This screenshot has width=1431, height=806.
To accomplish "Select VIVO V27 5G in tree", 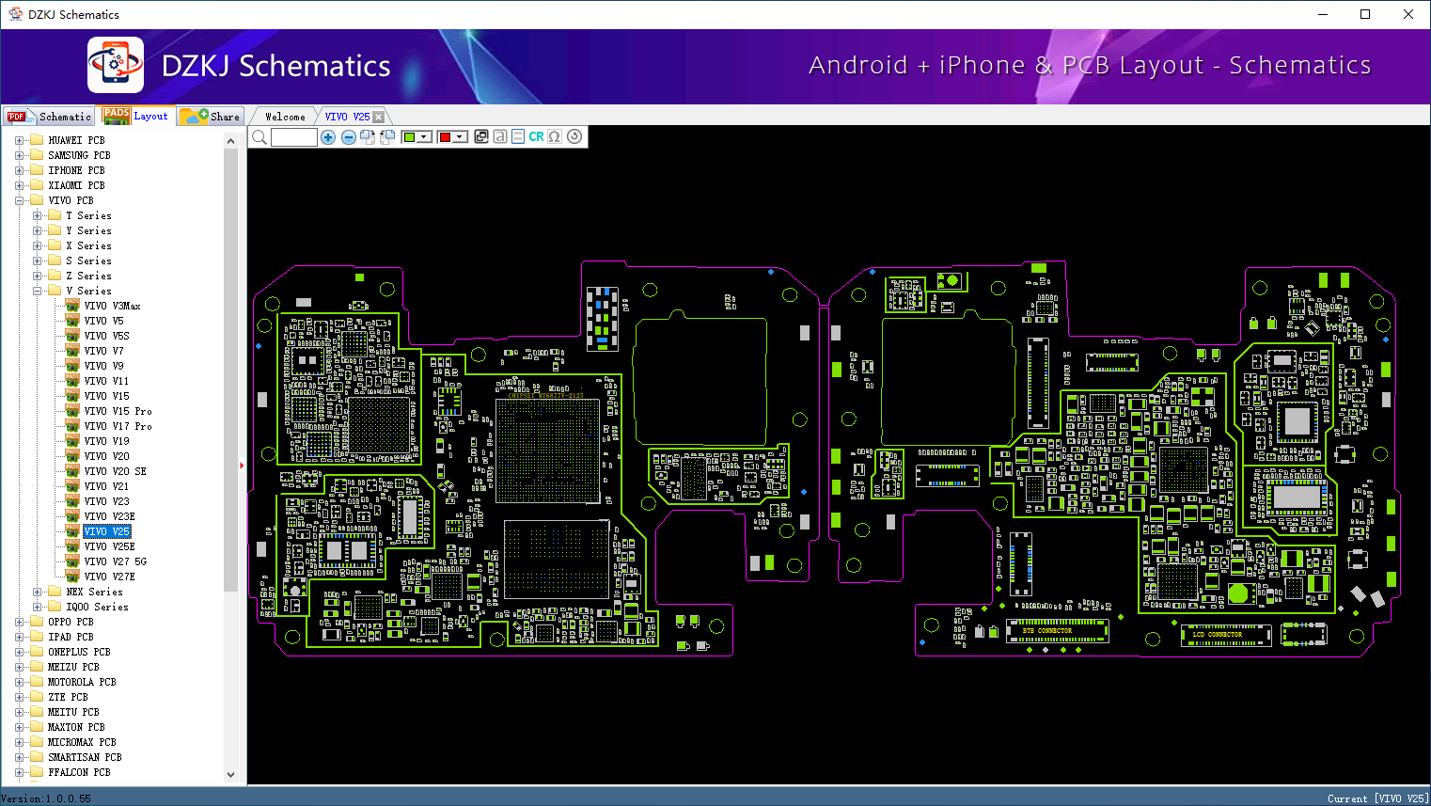I will click(x=116, y=561).
